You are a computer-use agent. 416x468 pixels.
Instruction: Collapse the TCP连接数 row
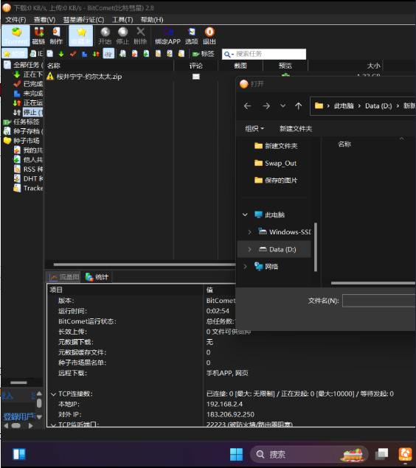53,394
